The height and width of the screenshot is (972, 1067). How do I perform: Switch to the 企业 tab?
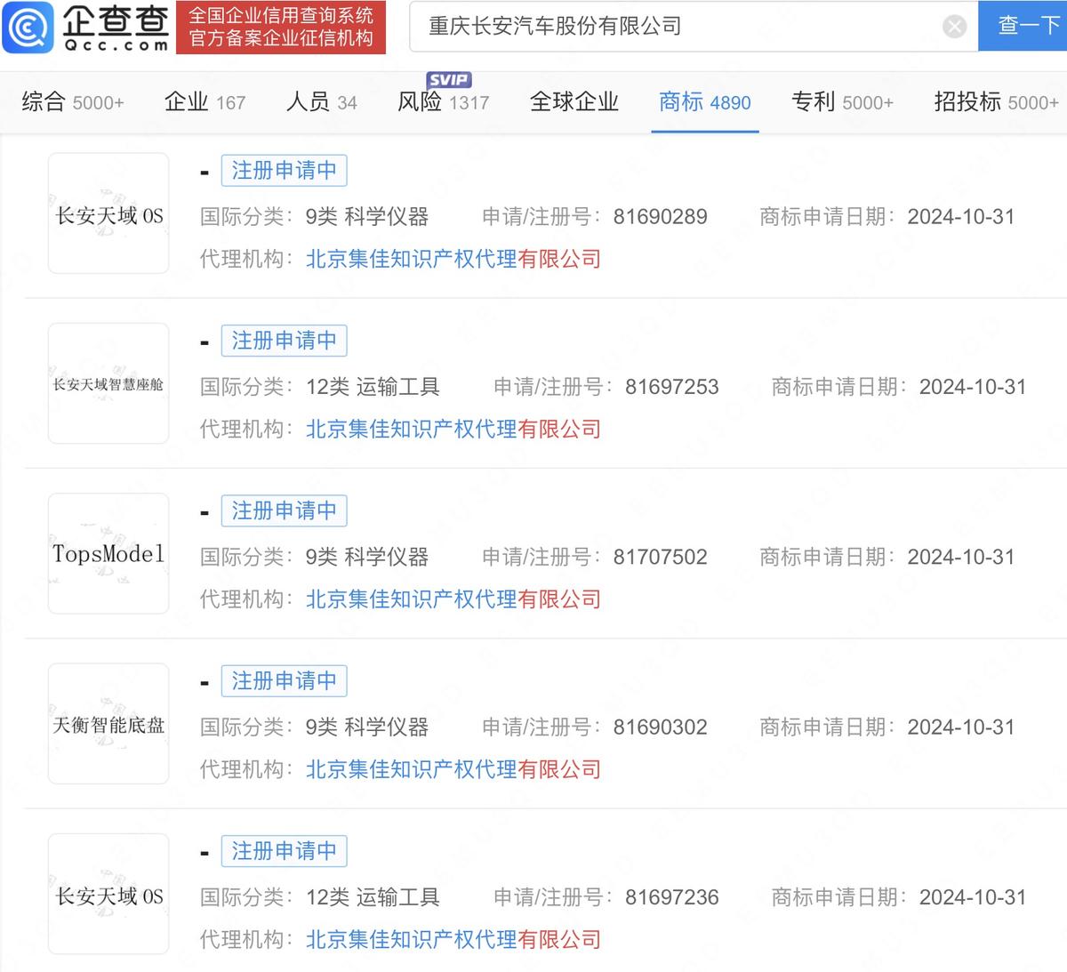(205, 101)
